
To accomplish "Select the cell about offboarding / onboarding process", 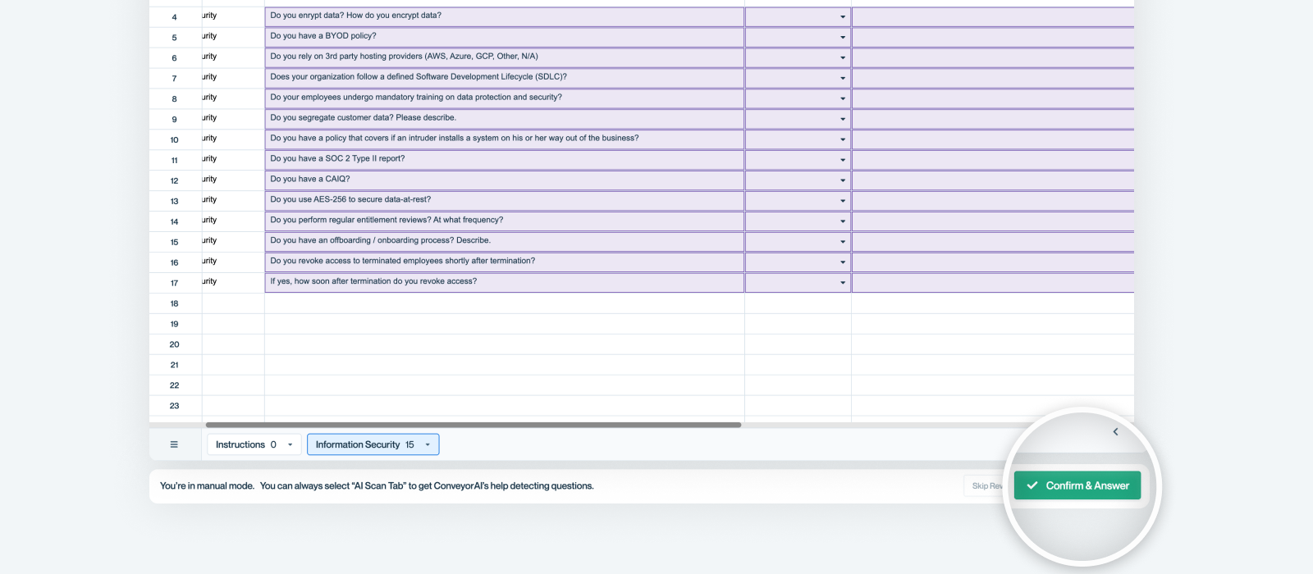I will [x=505, y=242].
